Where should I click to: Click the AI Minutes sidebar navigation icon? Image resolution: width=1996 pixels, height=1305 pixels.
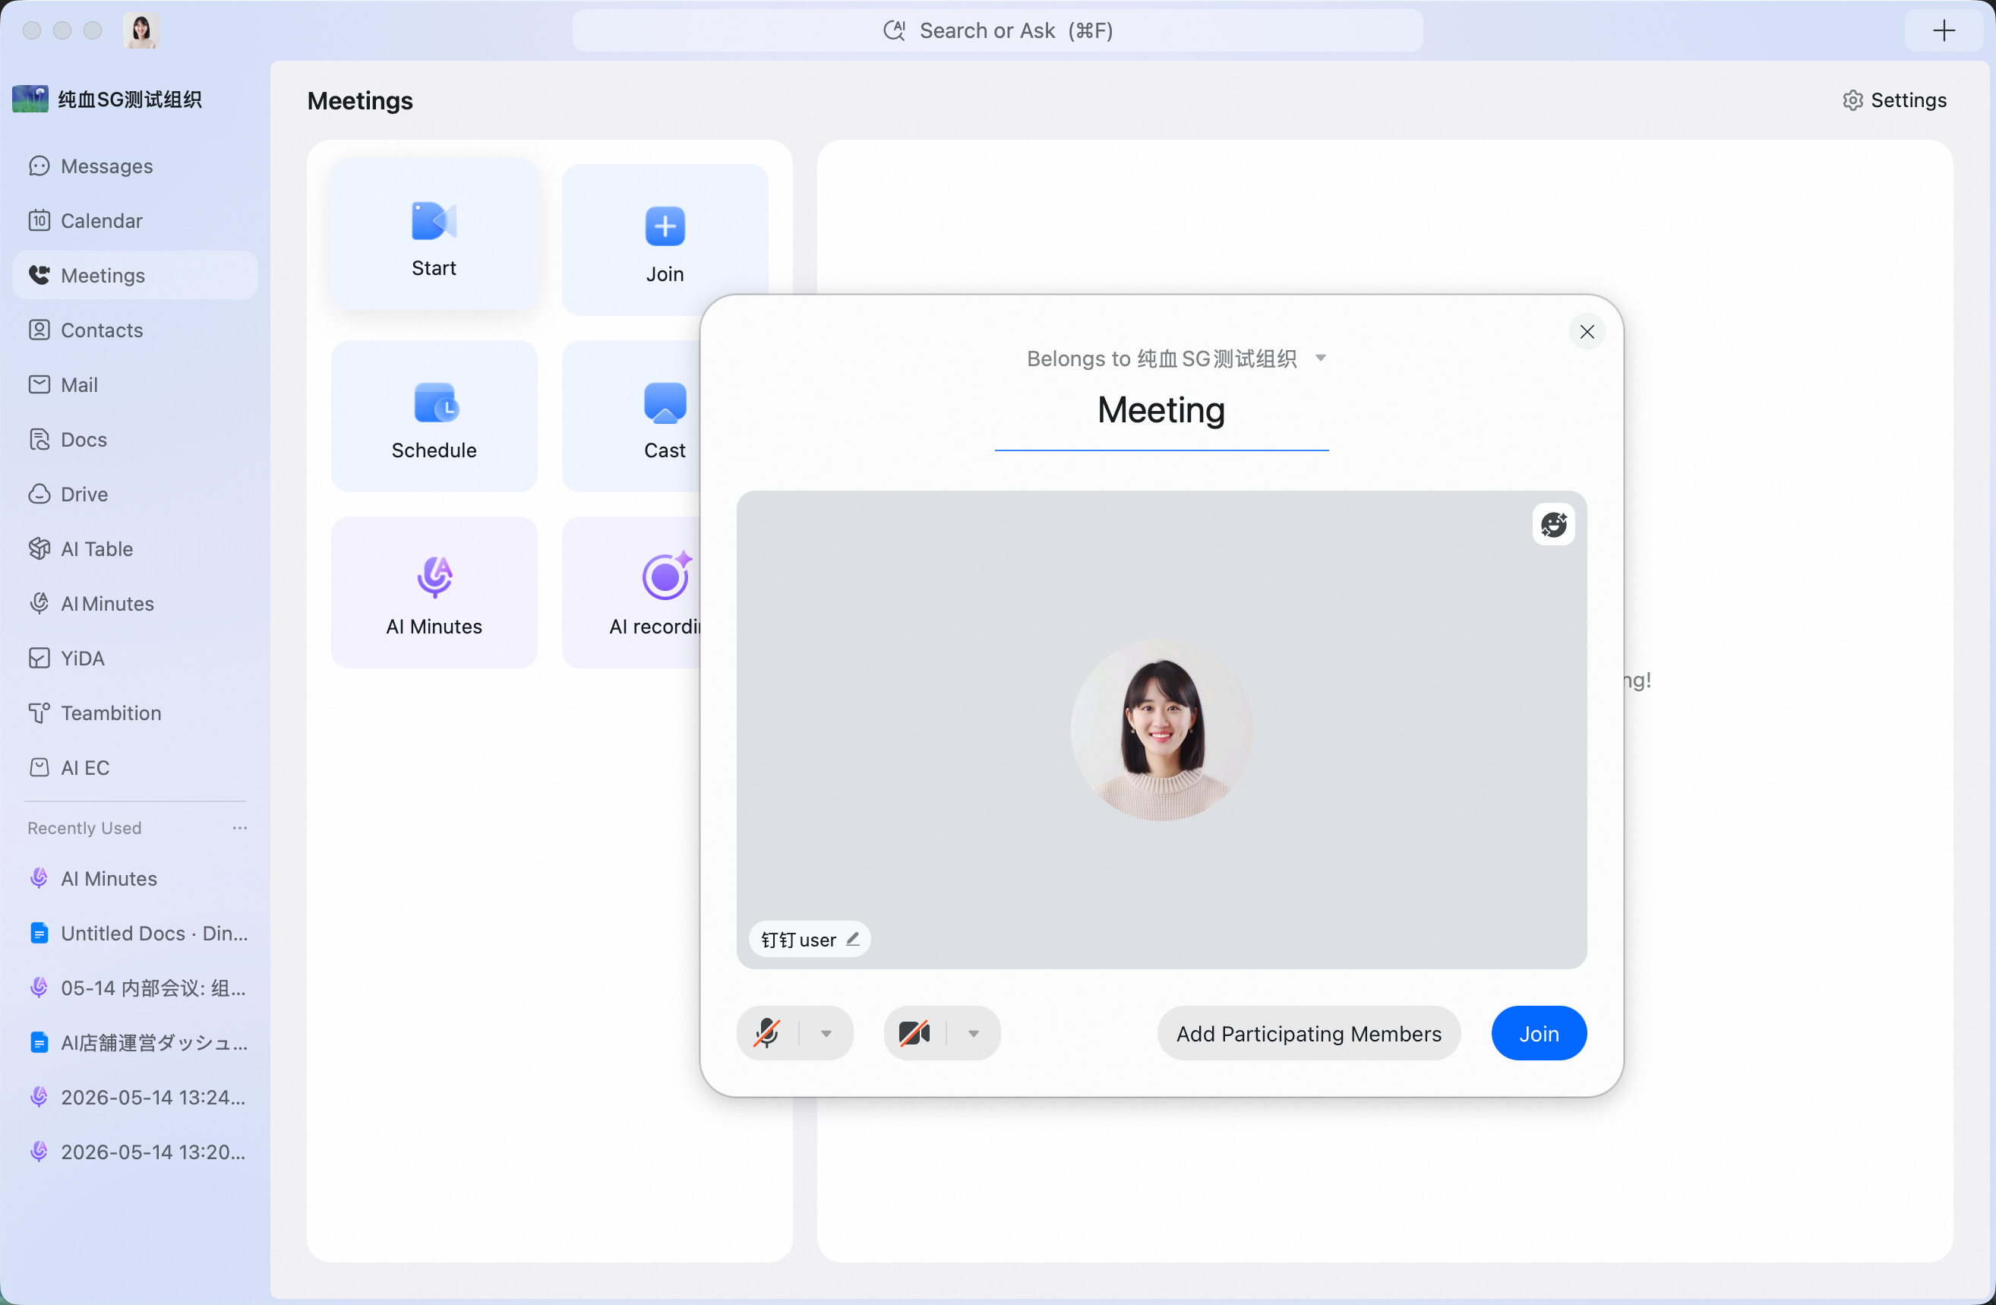point(39,603)
